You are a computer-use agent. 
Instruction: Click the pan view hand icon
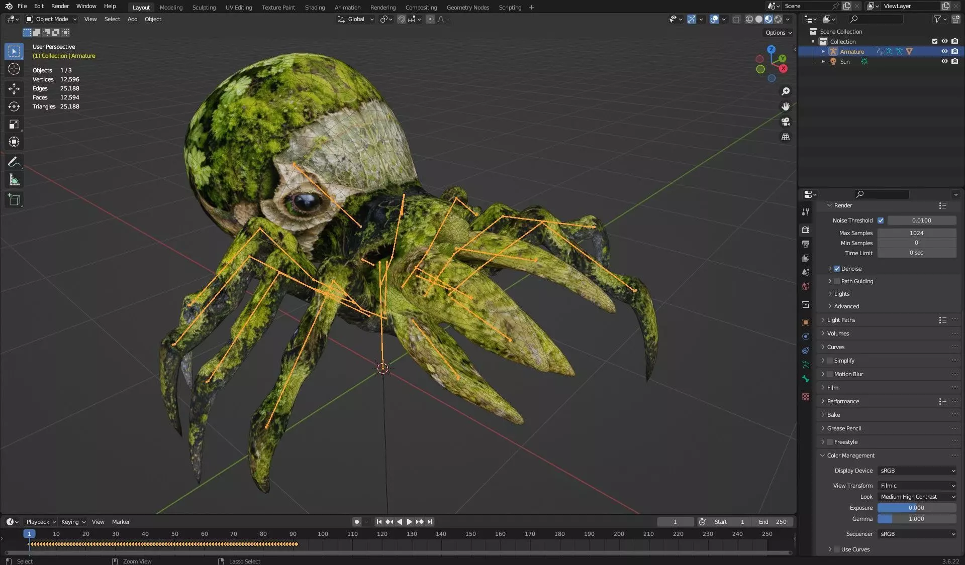tap(785, 106)
